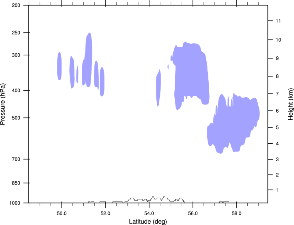Click the 'Latitude (deg)' axis title
This screenshot has width=294, height=225.
148,222
